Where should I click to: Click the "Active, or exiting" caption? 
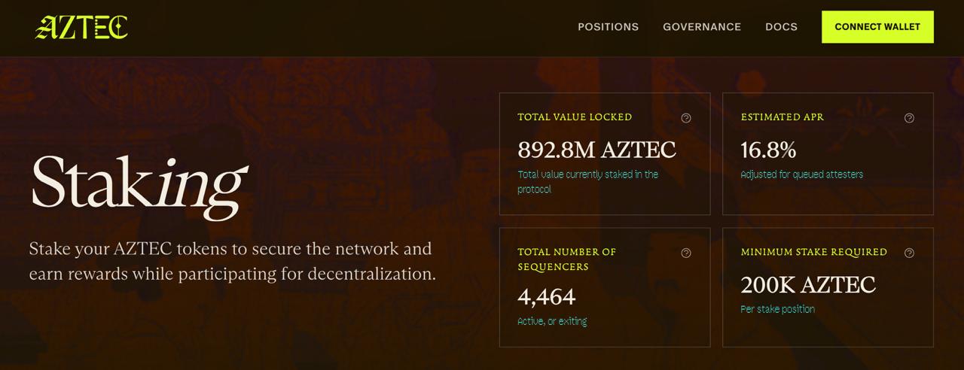pyautogui.click(x=552, y=321)
